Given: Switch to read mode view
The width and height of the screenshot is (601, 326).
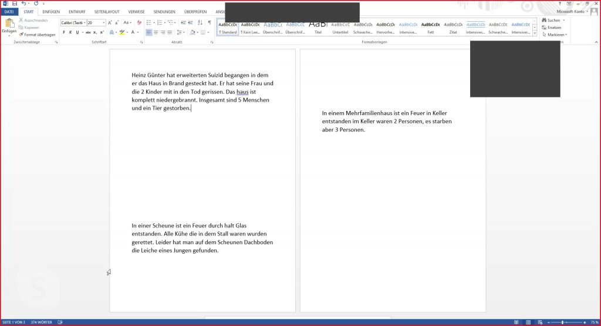Looking at the screenshot, I should pos(516,322).
